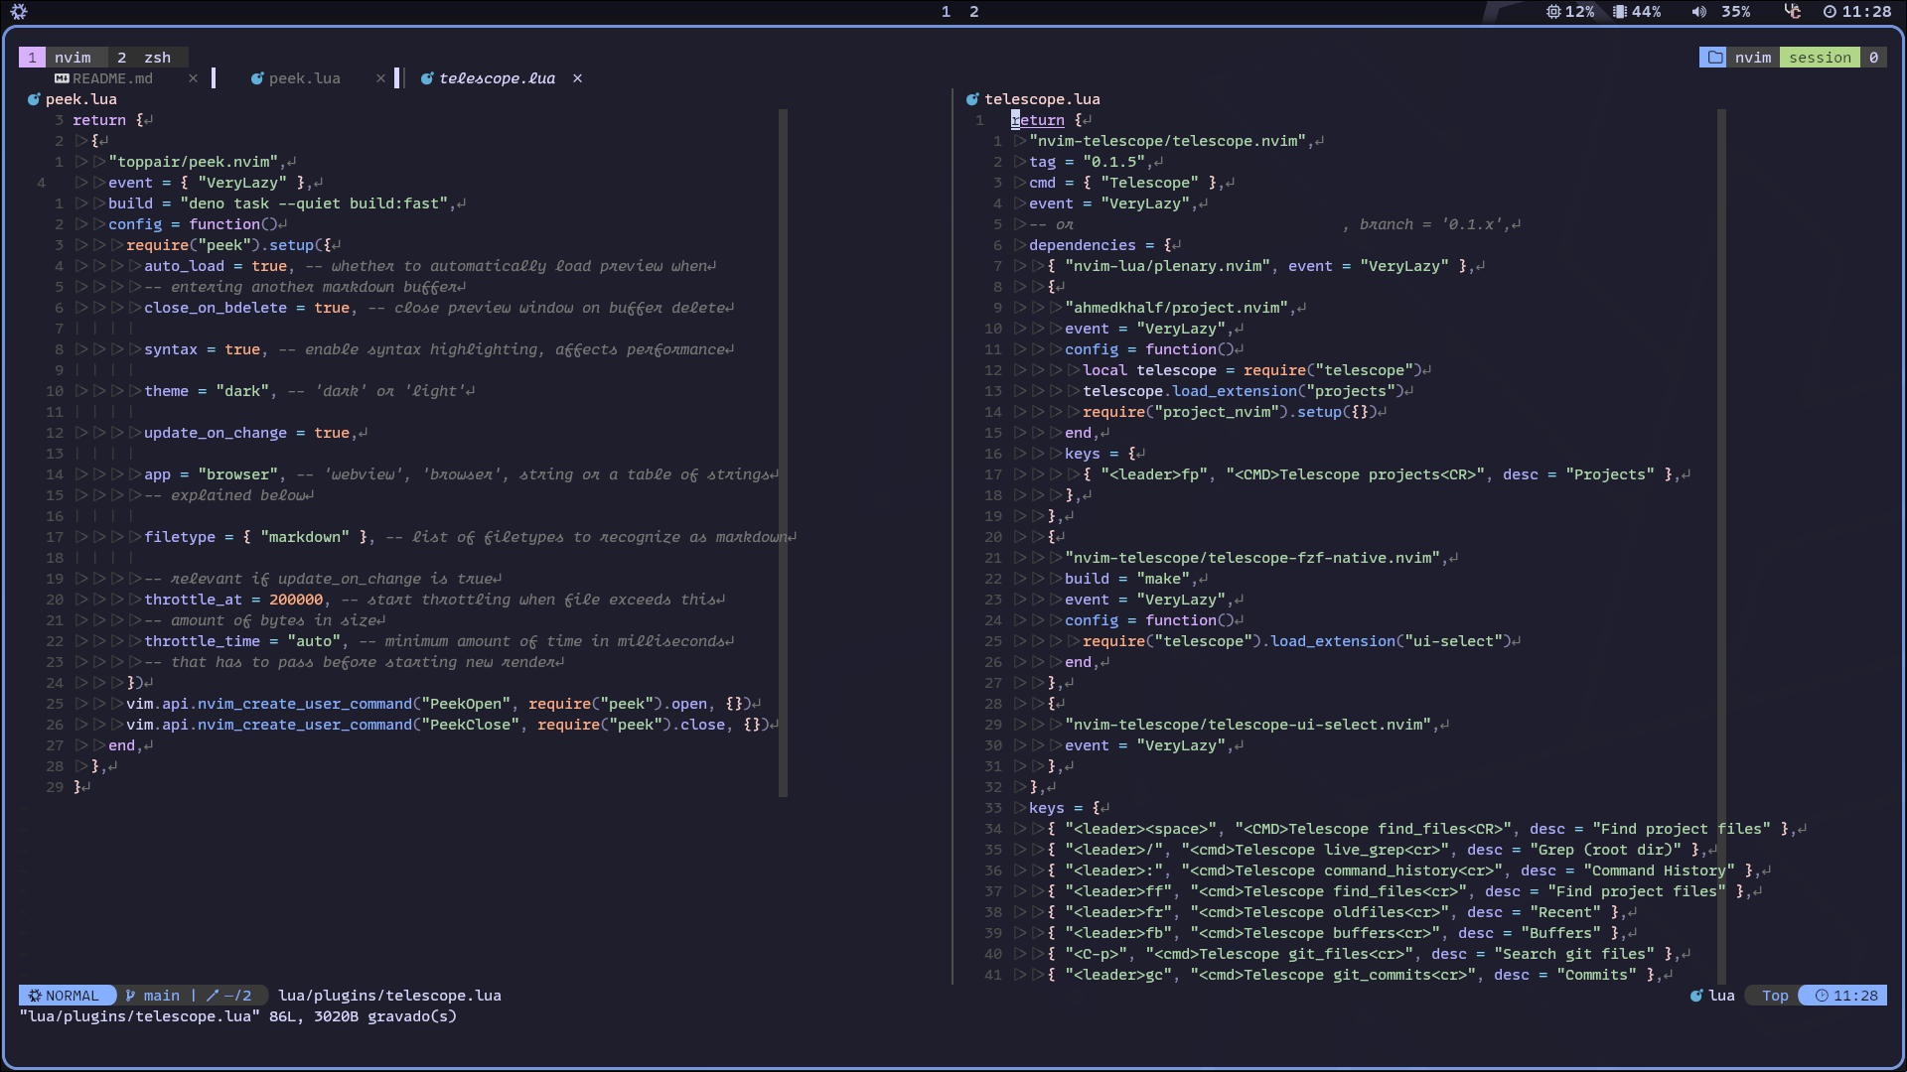Click the git branch icon beside main

point(130,996)
